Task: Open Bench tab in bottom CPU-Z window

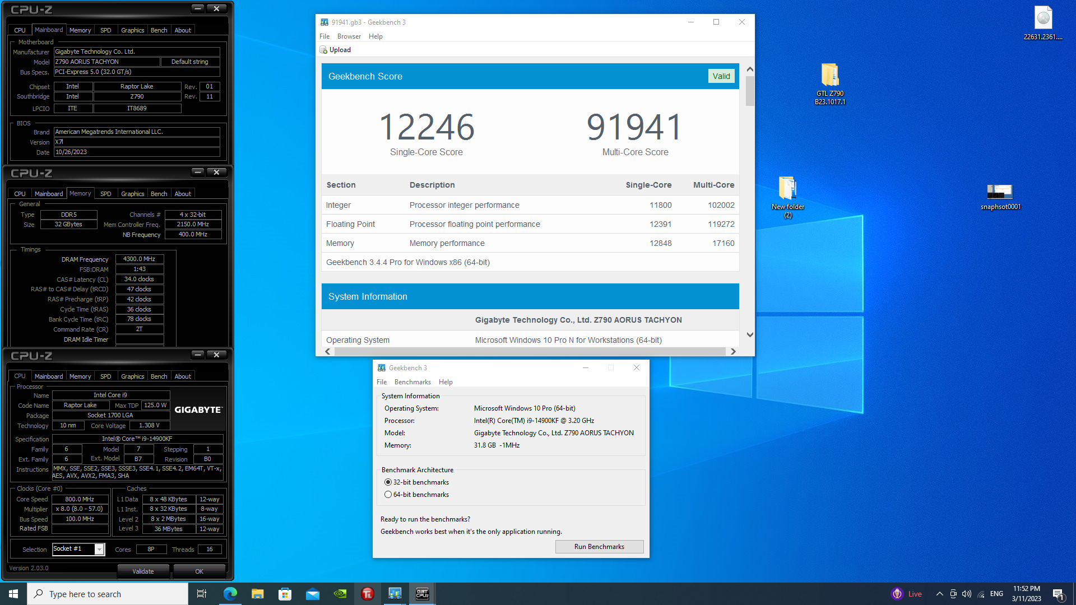Action: tap(159, 376)
